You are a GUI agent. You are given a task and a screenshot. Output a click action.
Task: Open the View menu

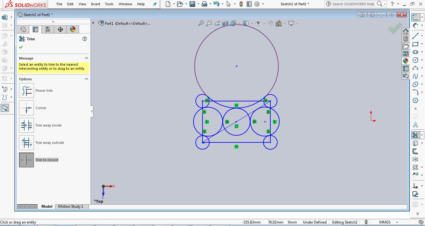point(82,4)
